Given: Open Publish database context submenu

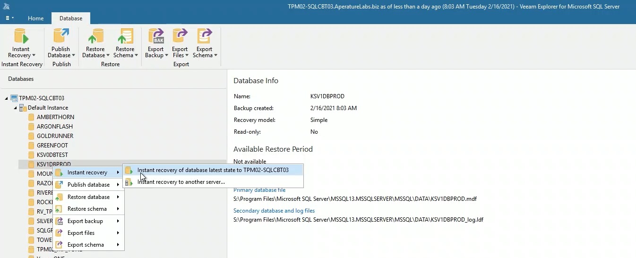Looking at the screenshot, I should tap(88, 185).
